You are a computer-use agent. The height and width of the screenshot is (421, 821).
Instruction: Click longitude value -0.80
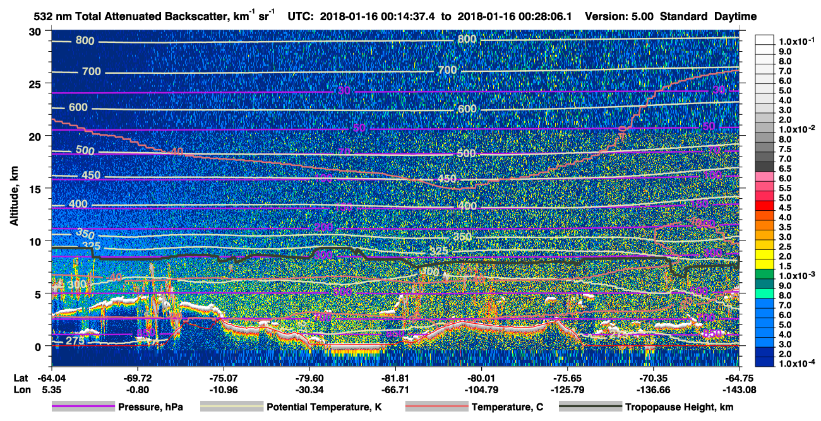137,389
